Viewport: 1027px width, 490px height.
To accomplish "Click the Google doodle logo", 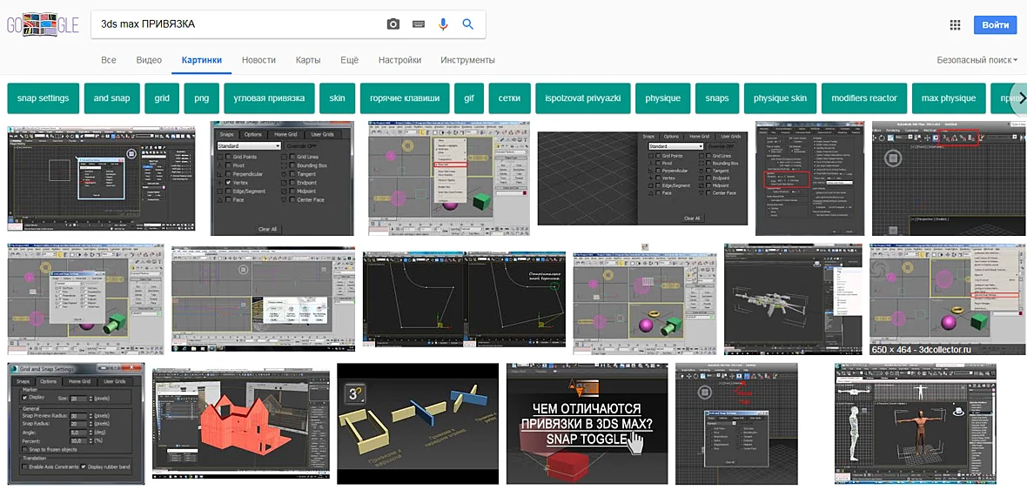I will click(43, 25).
